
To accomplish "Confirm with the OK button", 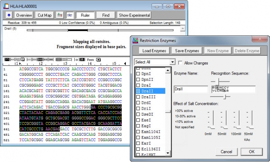I will point(252,152).
